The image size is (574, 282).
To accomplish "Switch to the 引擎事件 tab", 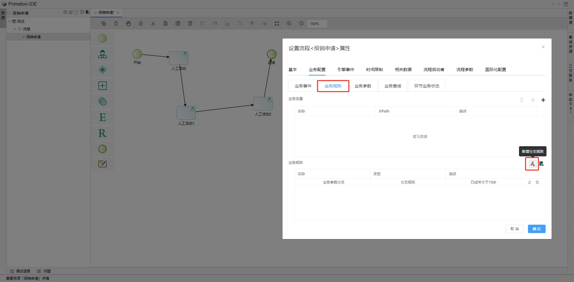I will click(346, 70).
